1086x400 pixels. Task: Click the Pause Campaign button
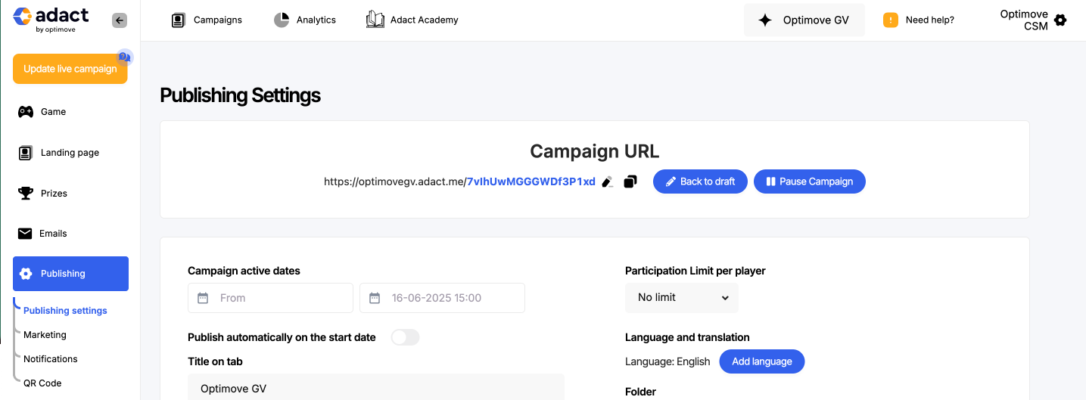(x=810, y=181)
